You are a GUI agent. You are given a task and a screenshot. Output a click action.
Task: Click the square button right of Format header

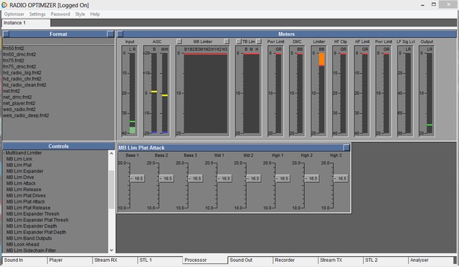[110, 34]
